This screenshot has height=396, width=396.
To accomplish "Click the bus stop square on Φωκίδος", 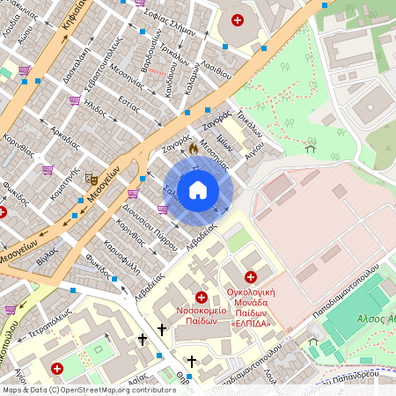I will click(x=114, y=279).
